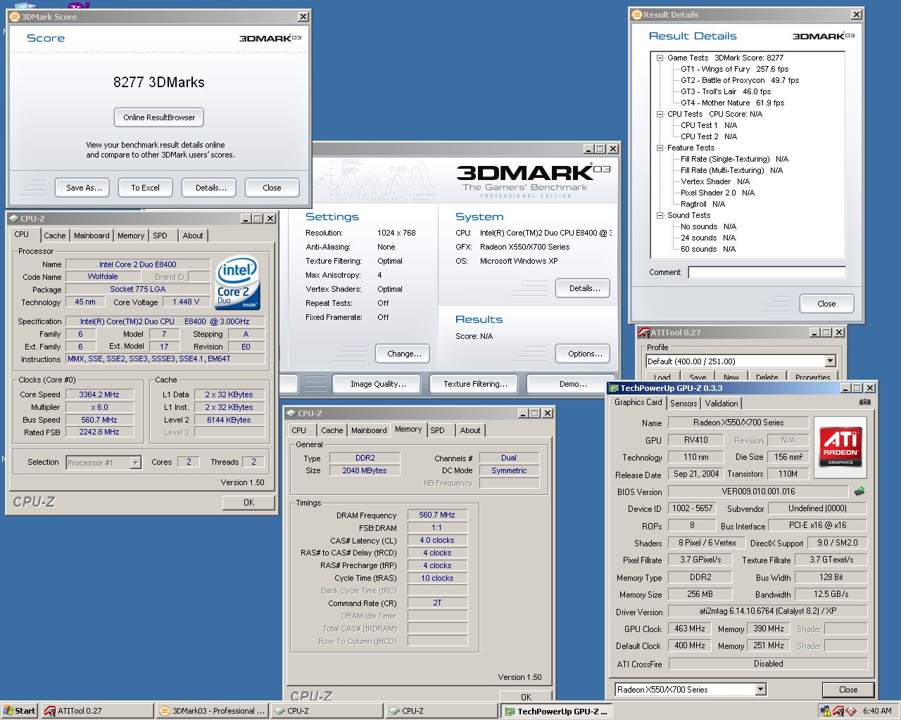Switch to 3DMark03 Professional in the taskbar
The image size is (901, 720).
(212, 711)
